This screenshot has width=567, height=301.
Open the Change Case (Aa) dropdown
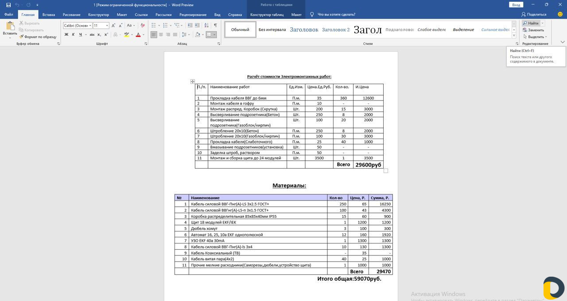(131, 25)
